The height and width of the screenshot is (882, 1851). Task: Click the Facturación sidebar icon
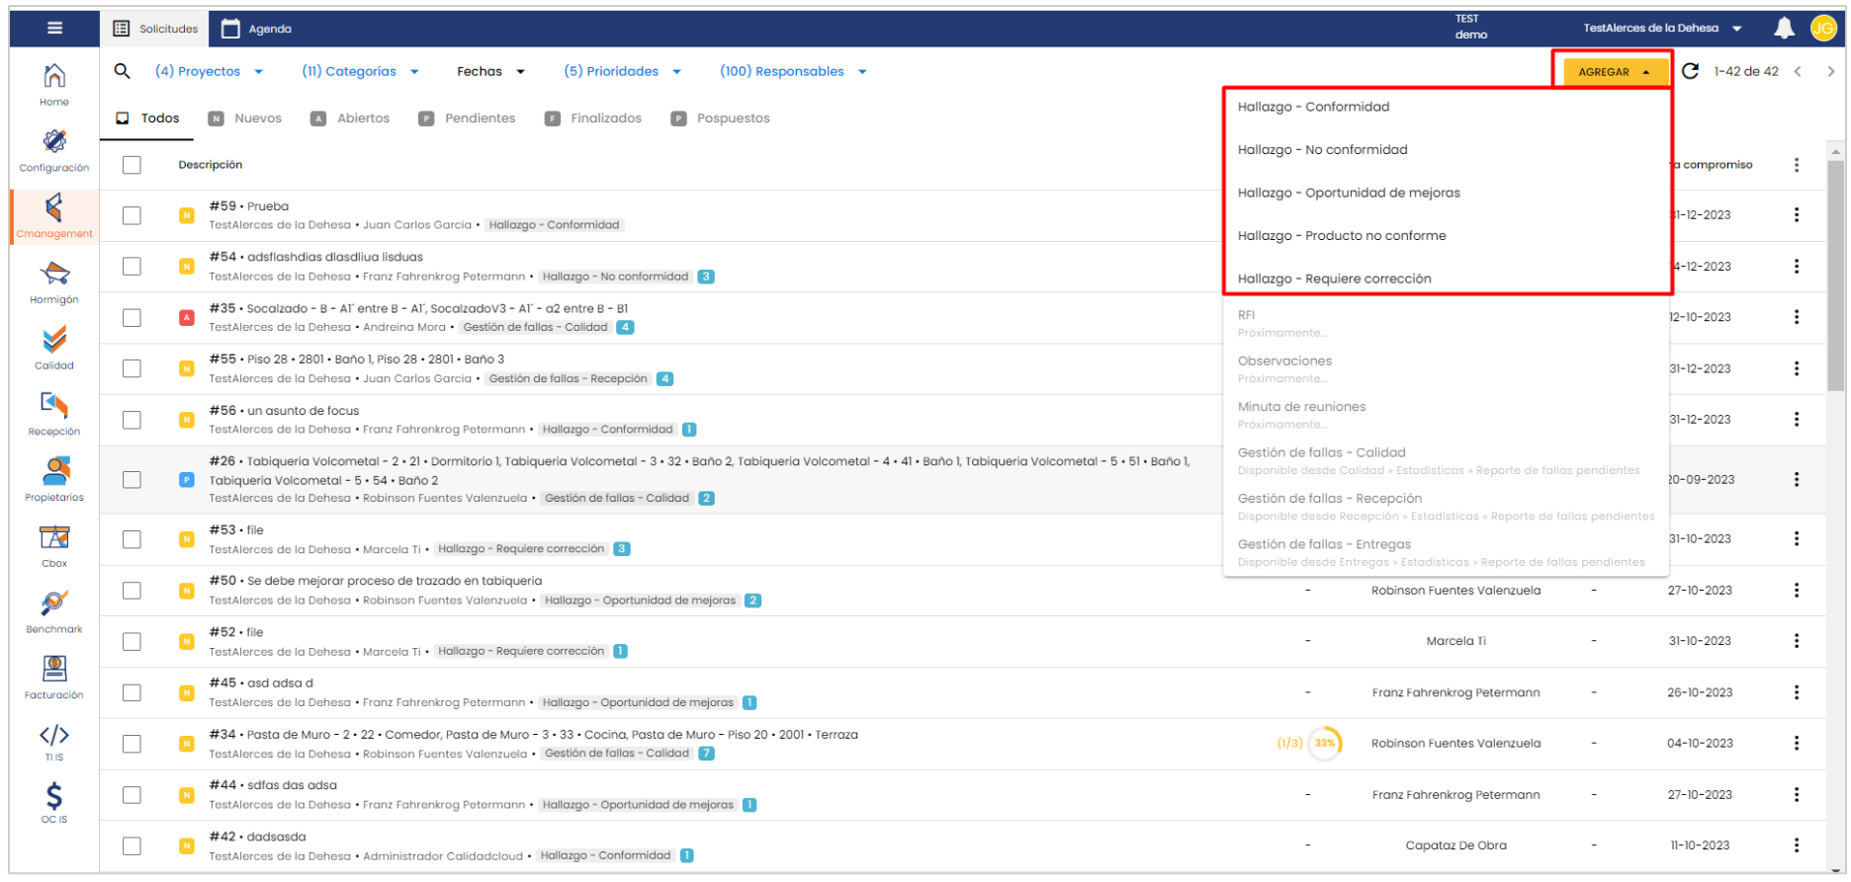pos(54,678)
